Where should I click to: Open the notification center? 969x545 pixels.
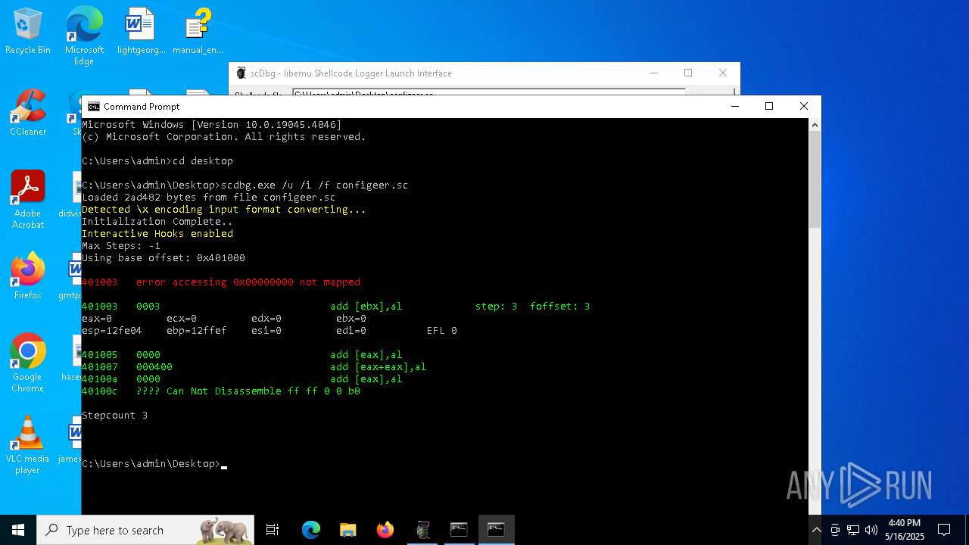(944, 530)
